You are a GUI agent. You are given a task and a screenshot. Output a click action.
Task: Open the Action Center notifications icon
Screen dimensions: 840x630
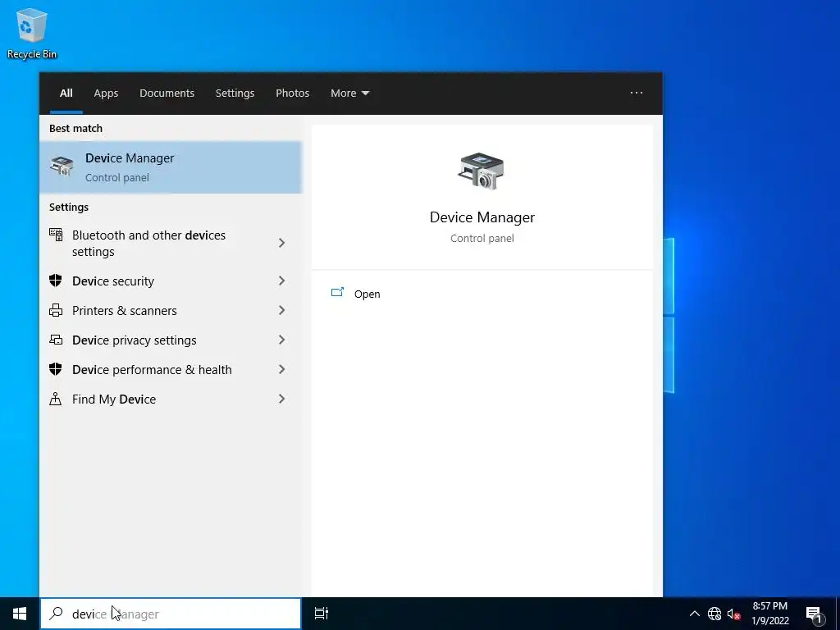[x=815, y=614]
